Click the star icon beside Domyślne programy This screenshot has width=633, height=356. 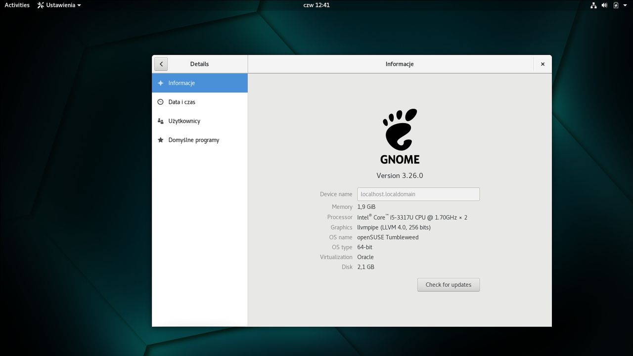pos(160,140)
